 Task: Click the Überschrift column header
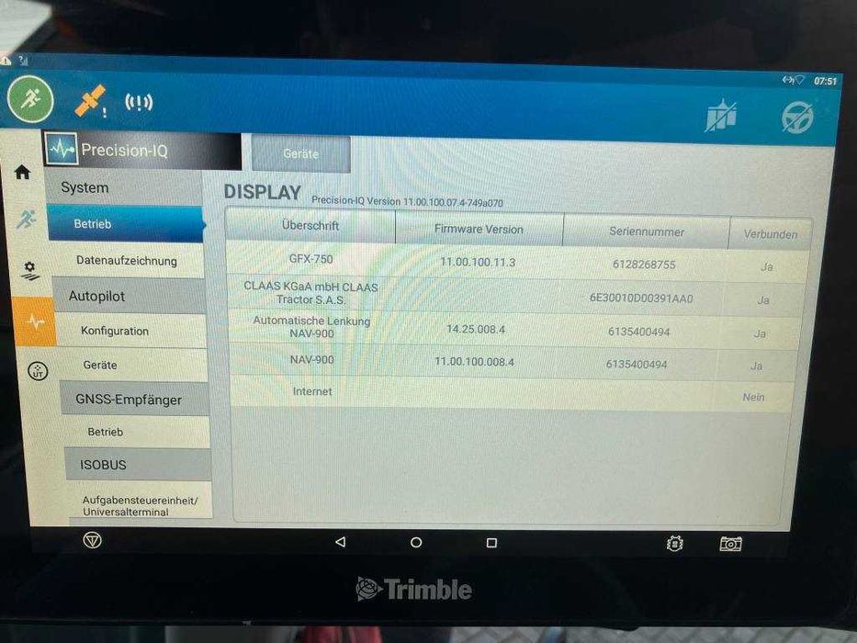[x=310, y=225]
